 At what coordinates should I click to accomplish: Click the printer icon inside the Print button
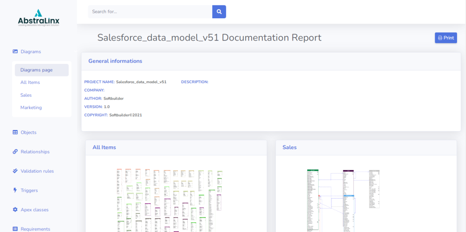coord(440,38)
